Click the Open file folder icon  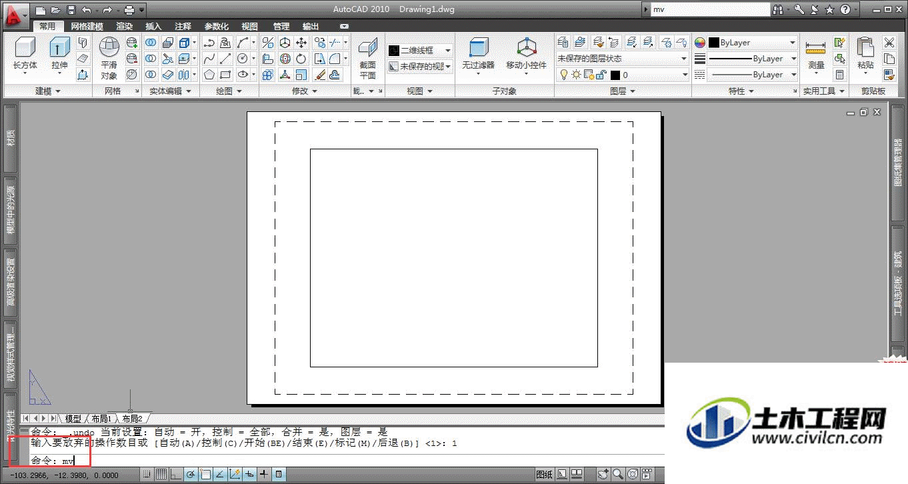[55, 10]
